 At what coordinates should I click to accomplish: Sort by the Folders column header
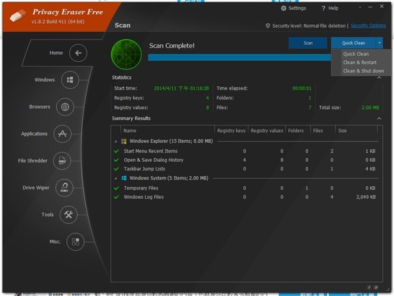coord(297,131)
